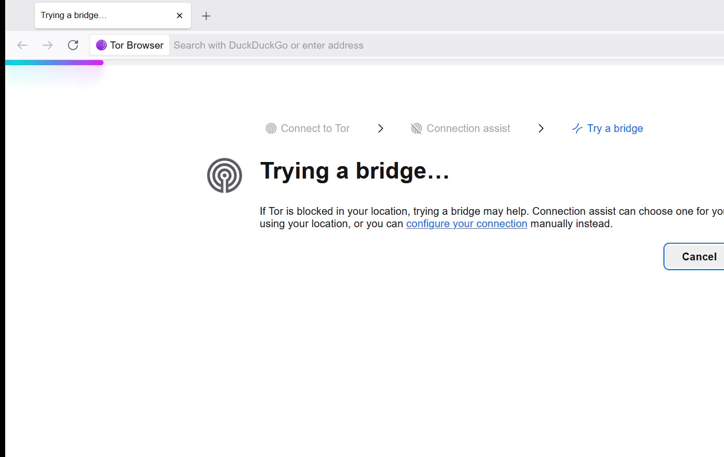Reload the current page
Screen dimensions: 724x457
coord(73,45)
